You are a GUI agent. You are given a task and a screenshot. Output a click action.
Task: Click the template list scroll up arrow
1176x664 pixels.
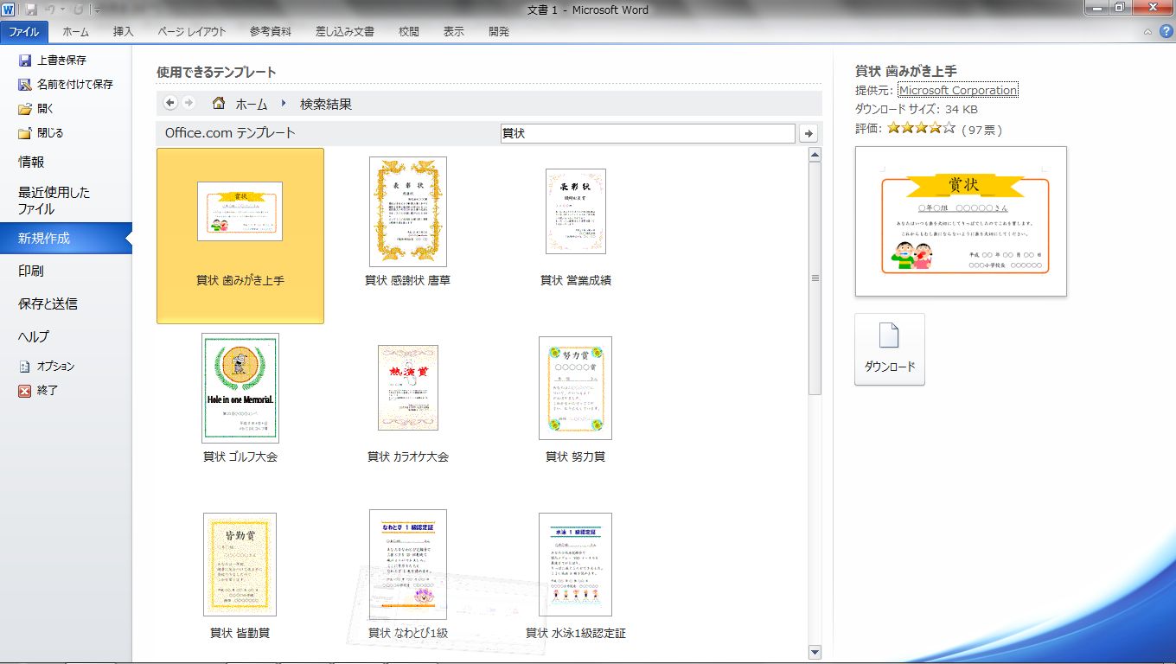pos(815,155)
